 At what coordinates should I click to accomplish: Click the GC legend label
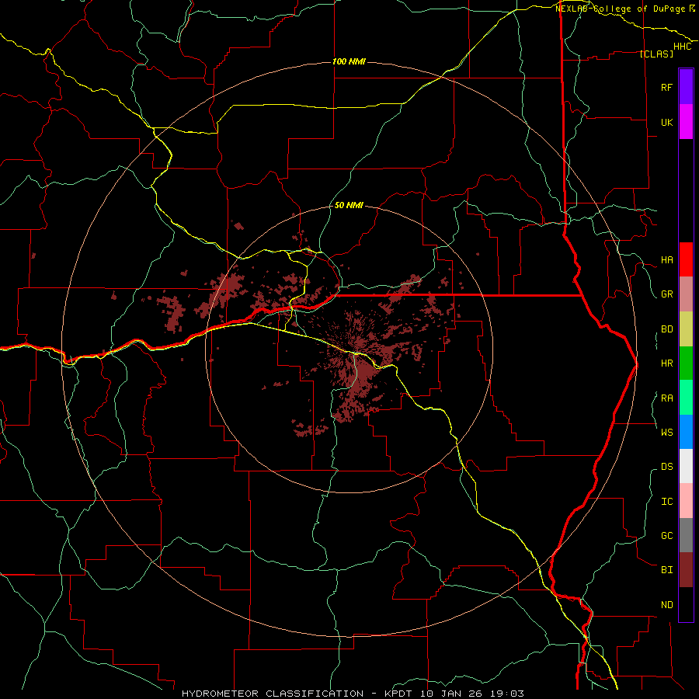[x=666, y=535]
